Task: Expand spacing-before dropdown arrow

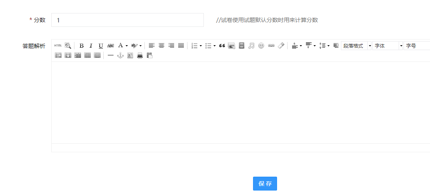Action: (x=301, y=46)
